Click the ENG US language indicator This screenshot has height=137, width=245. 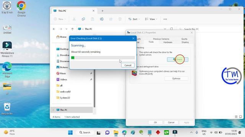coord(204,132)
